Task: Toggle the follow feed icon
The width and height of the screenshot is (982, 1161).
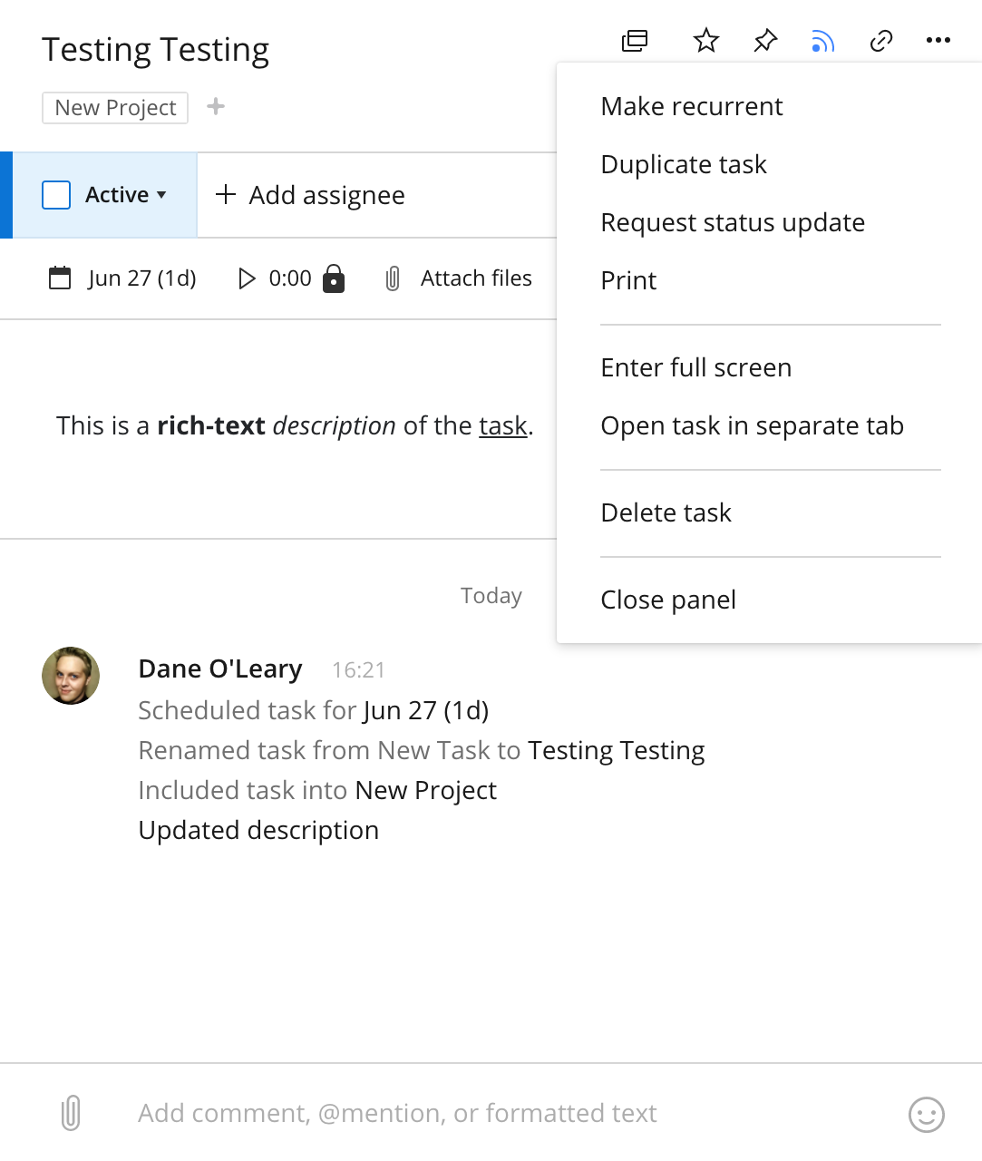Action: coord(822,42)
